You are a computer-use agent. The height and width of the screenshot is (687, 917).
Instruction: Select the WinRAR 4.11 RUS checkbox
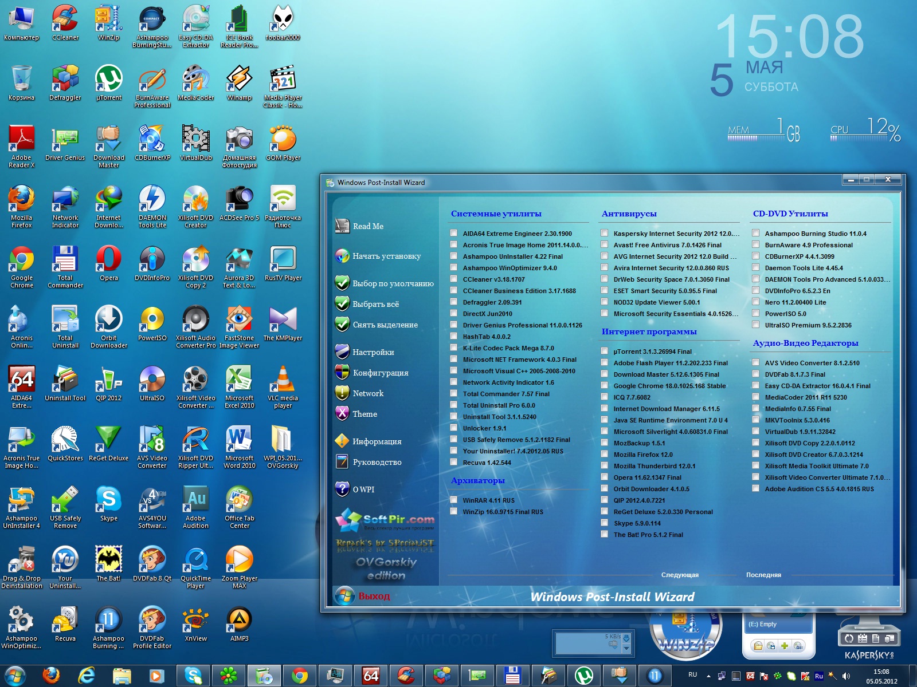click(455, 500)
